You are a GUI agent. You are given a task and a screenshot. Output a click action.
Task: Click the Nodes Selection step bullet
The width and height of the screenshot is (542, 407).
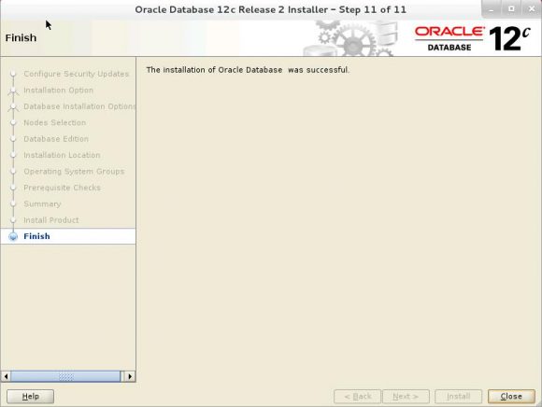(13, 122)
